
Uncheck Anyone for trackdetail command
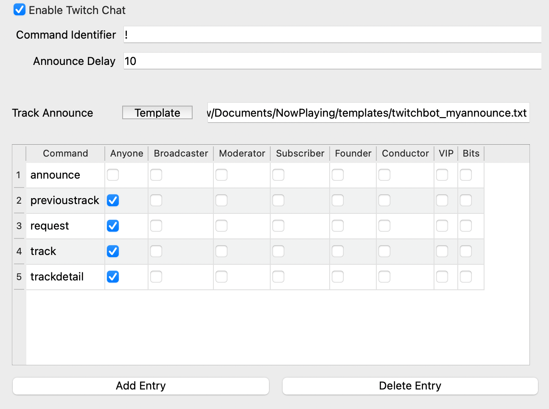[113, 277]
